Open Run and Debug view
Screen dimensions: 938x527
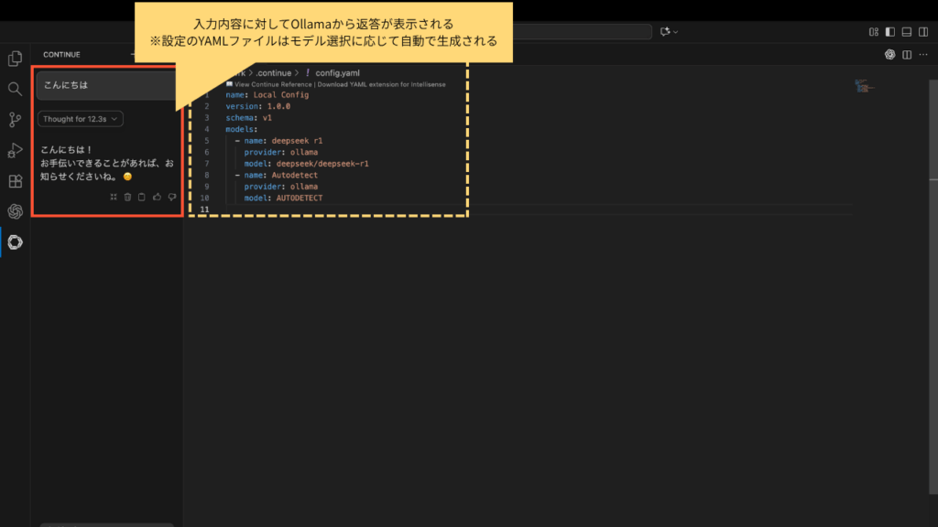pos(15,150)
